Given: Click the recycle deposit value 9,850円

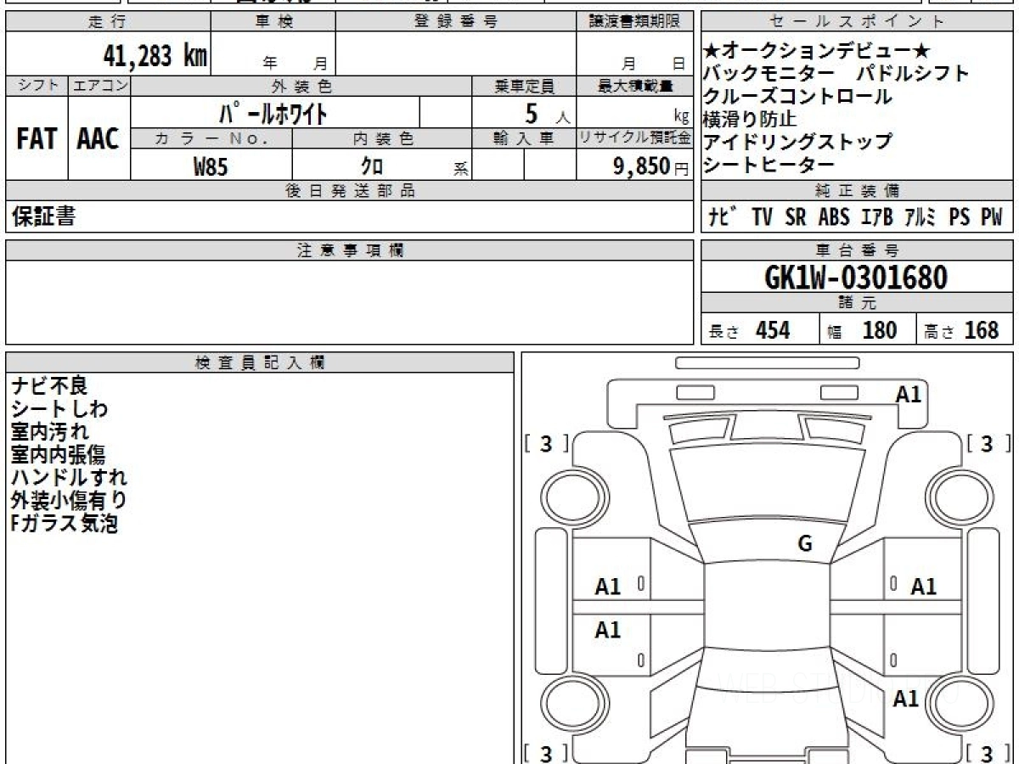Looking at the screenshot, I should click(651, 167).
